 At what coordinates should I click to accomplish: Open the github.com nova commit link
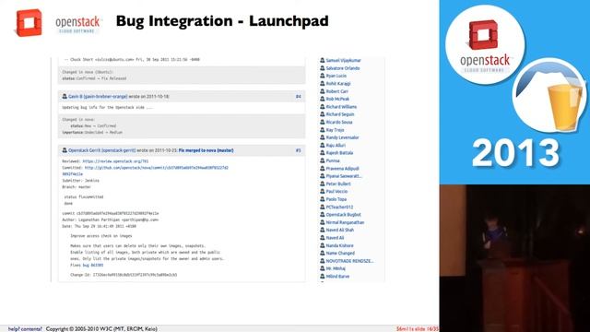tap(156, 168)
